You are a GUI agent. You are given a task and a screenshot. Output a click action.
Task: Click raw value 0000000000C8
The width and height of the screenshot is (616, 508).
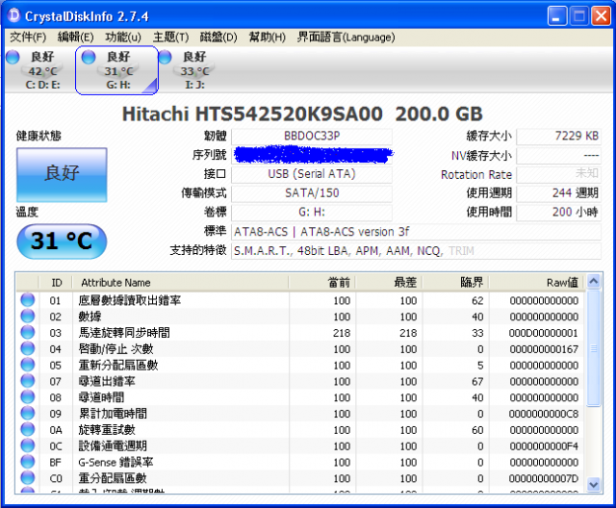[543, 414]
